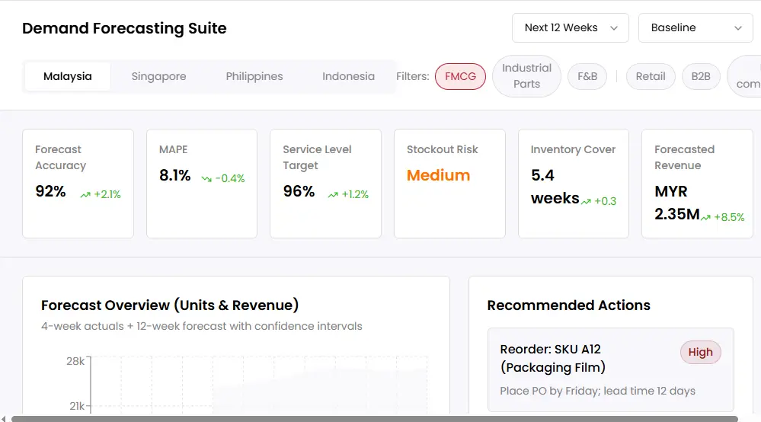The image size is (761, 422).
Task: Enable the Industrial Parts filter chip
Action: 526,76
